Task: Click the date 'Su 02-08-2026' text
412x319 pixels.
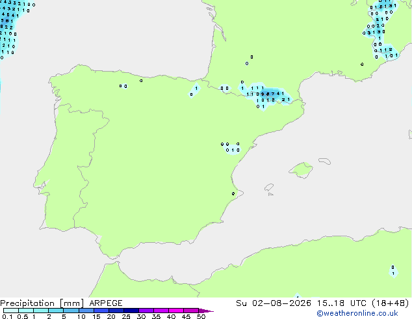Action: point(274,303)
